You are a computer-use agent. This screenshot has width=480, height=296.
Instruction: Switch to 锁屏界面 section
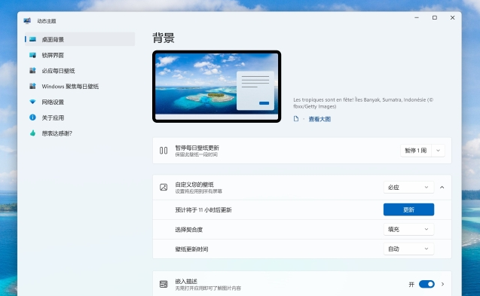80,55
